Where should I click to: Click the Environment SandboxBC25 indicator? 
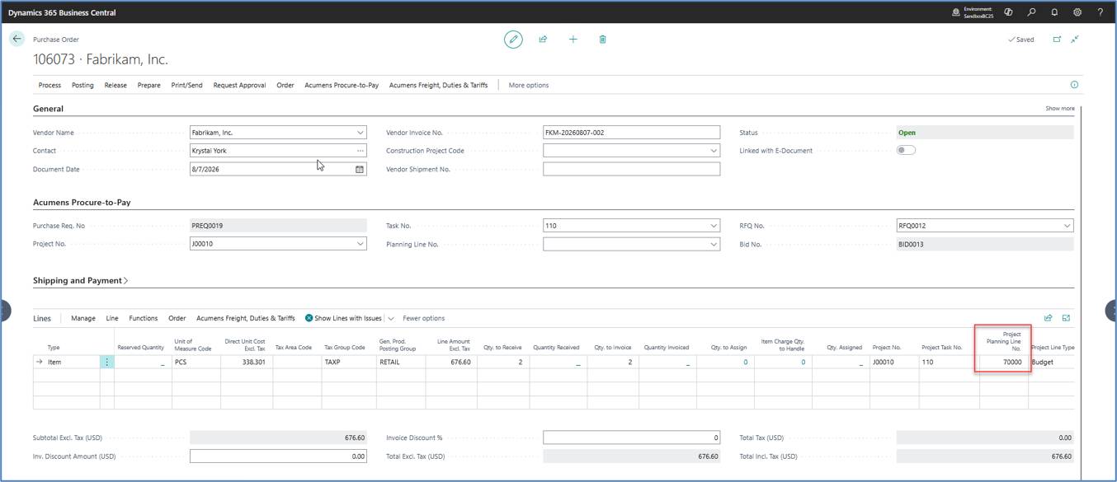tap(973, 12)
